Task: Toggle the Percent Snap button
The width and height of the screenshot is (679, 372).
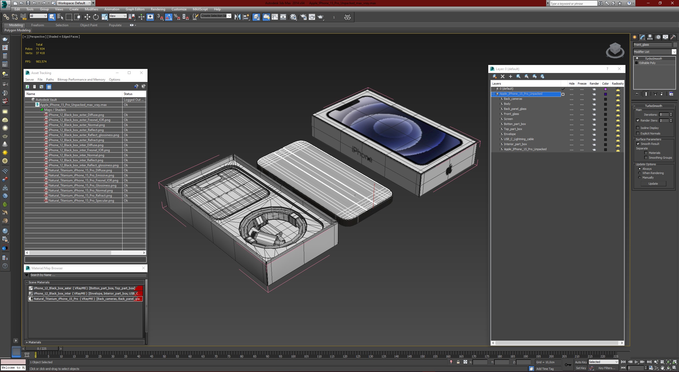Action: tap(177, 17)
